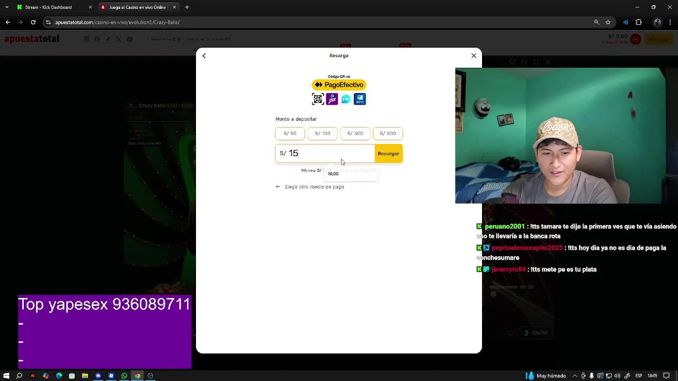Screen dimensions: 678x381
Task: Click 'Elegir otro medio de pago' link
Action: 310,187
